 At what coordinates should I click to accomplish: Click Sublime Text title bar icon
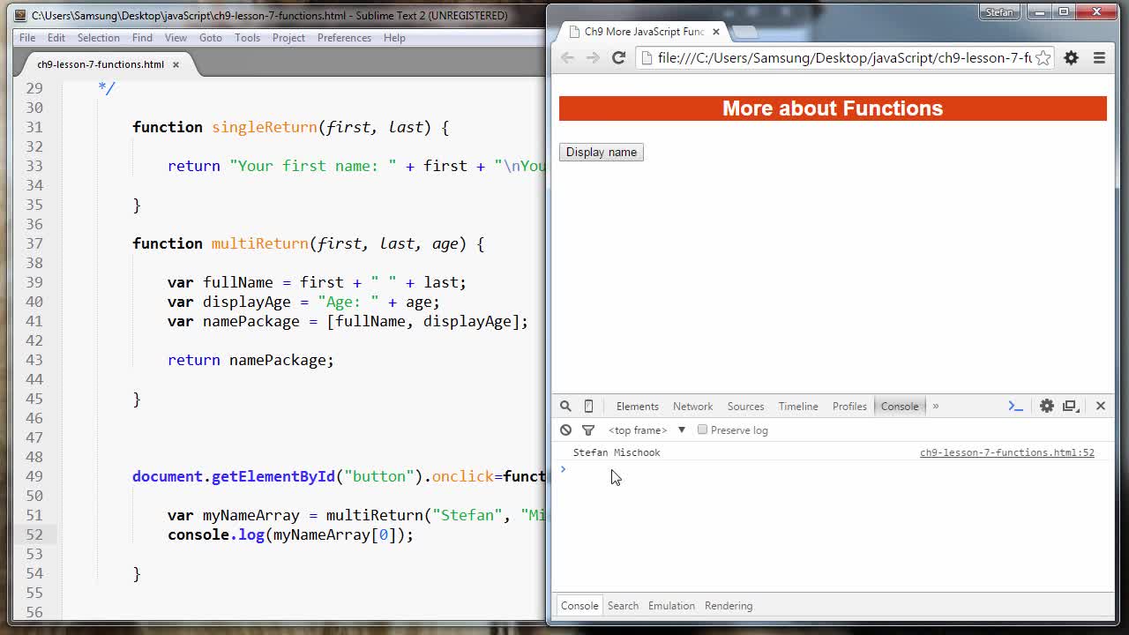coord(20,15)
